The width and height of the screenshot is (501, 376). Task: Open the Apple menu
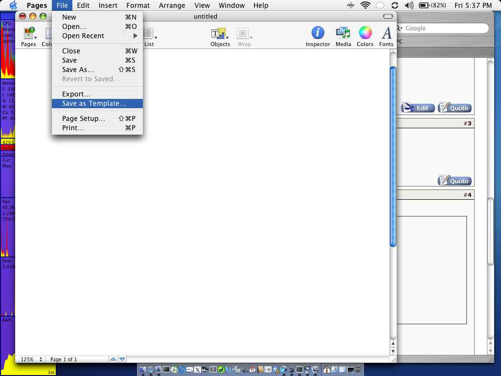pyautogui.click(x=14, y=5)
